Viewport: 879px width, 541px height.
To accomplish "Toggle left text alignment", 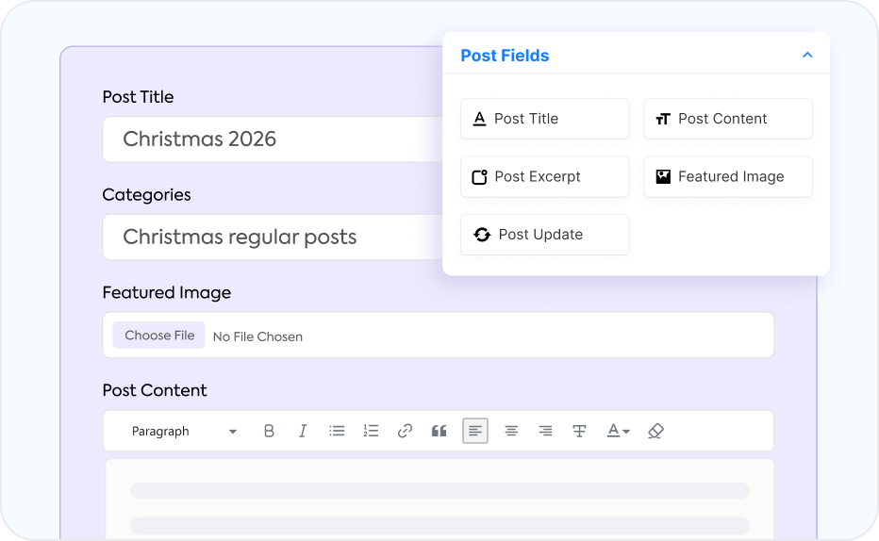I will point(475,431).
